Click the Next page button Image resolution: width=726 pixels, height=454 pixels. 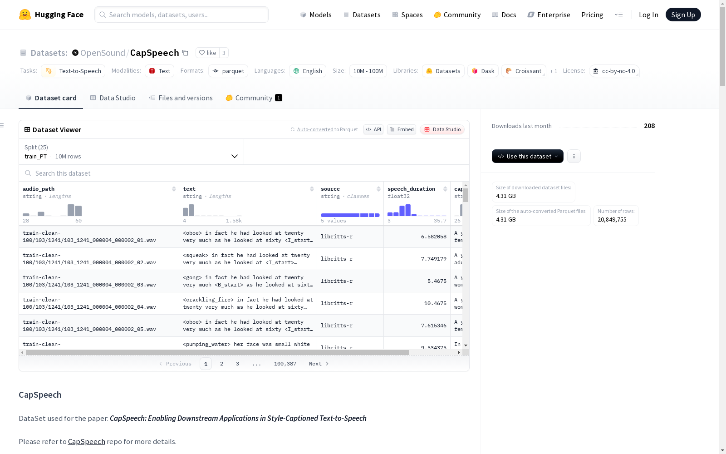(319, 364)
